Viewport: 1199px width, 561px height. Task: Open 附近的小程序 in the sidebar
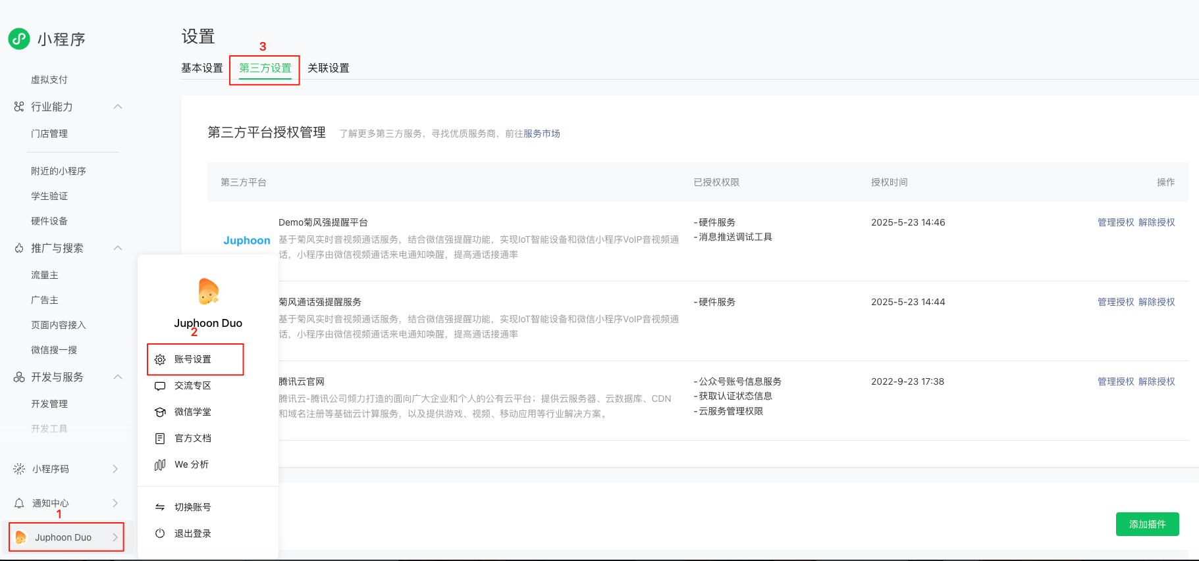pos(59,171)
